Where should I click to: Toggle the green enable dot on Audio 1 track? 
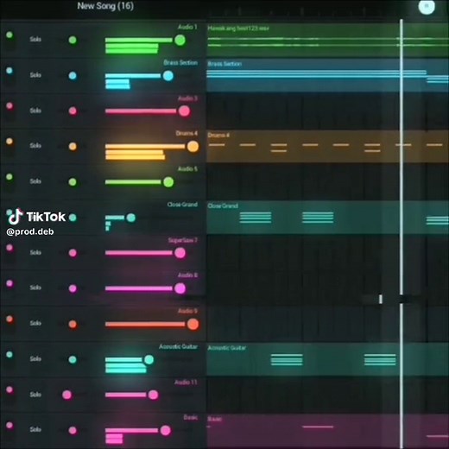point(9,35)
